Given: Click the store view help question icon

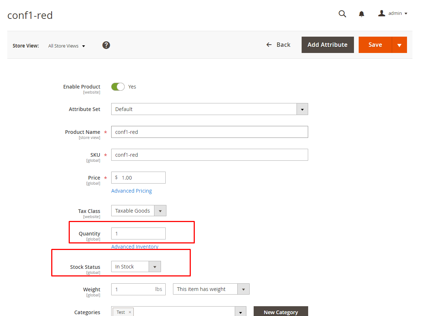Looking at the screenshot, I should coord(106,45).
